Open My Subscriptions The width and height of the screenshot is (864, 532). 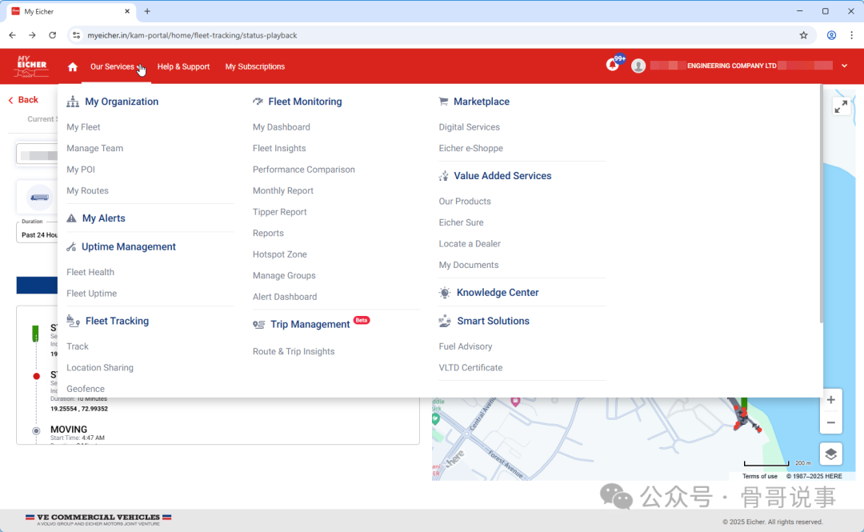(254, 66)
